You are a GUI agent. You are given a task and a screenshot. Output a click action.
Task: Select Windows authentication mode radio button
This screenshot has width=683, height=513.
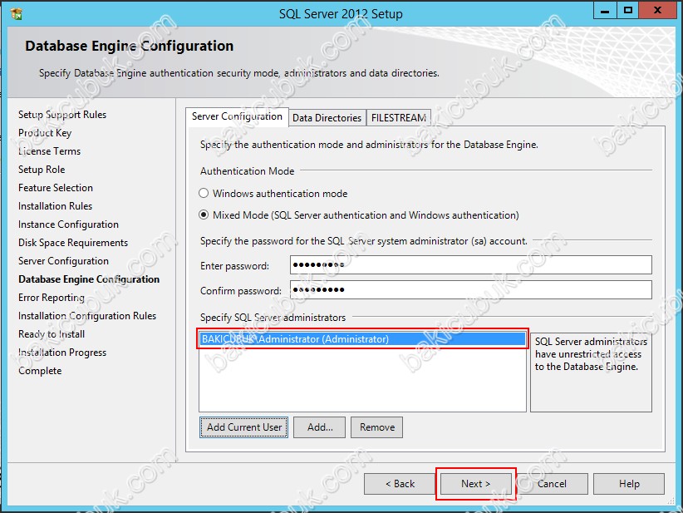click(204, 193)
